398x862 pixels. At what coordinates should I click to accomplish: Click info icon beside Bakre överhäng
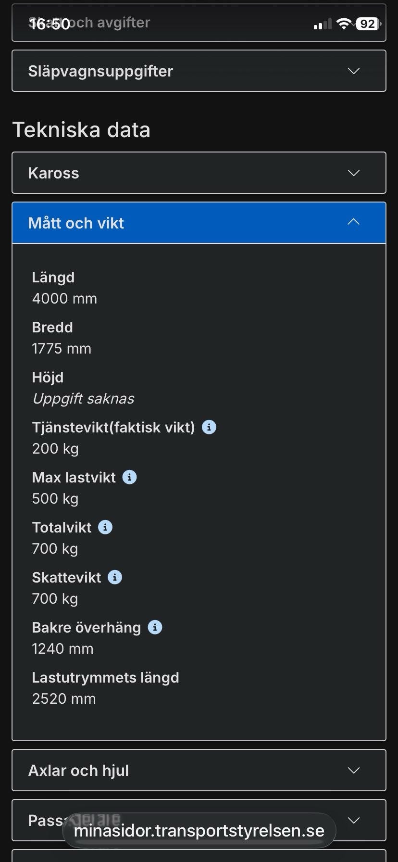point(155,627)
